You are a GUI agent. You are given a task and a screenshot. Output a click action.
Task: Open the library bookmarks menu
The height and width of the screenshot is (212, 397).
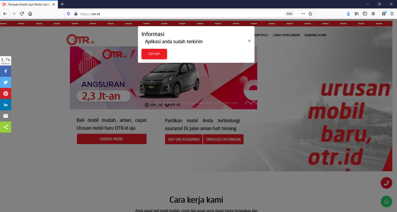pyautogui.click(x=356, y=13)
